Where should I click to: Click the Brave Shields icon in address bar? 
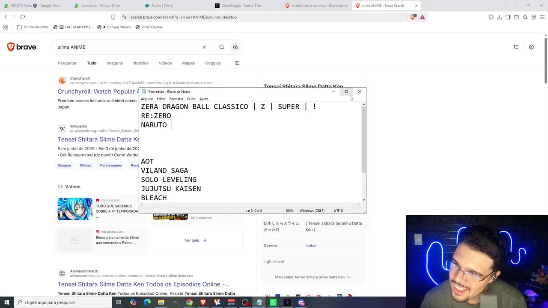(413, 17)
